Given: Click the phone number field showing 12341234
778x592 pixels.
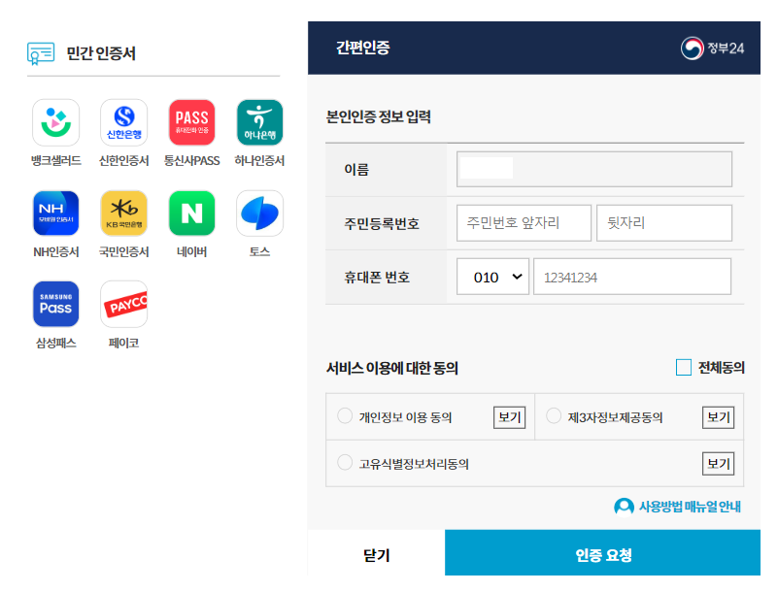Looking at the screenshot, I should [632, 277].
